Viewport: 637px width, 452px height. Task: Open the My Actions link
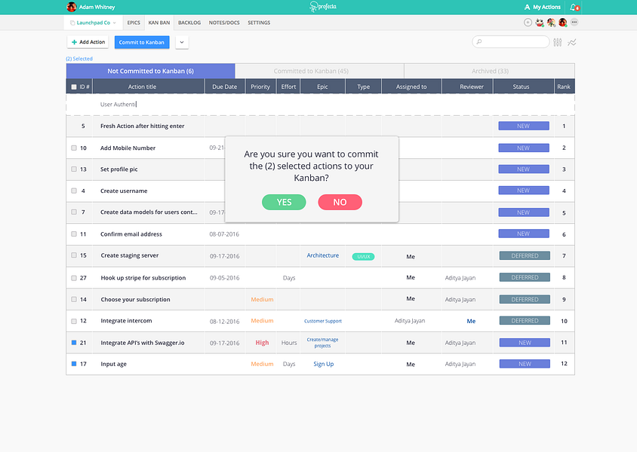(x=546, y=7)
